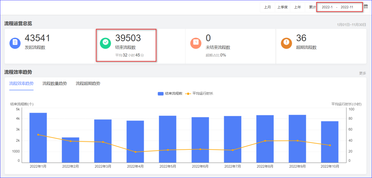
Task: Click the 43541 发起流程数 value
Action: pyautogui.click(x=38, y=38)
